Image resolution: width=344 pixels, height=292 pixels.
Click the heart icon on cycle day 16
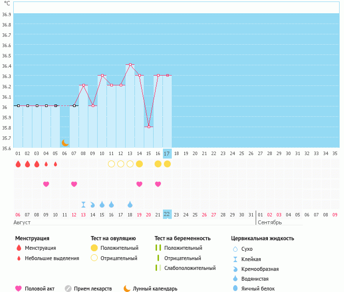pos(158,184)
